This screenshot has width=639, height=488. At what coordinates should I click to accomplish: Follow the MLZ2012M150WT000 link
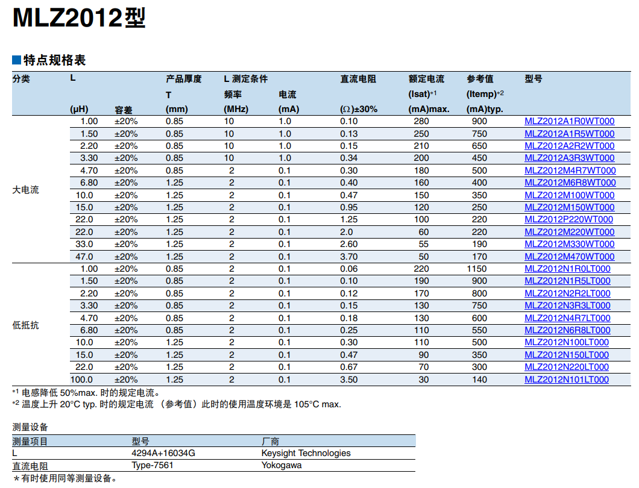pyautogui.click(x=569, y=207)
